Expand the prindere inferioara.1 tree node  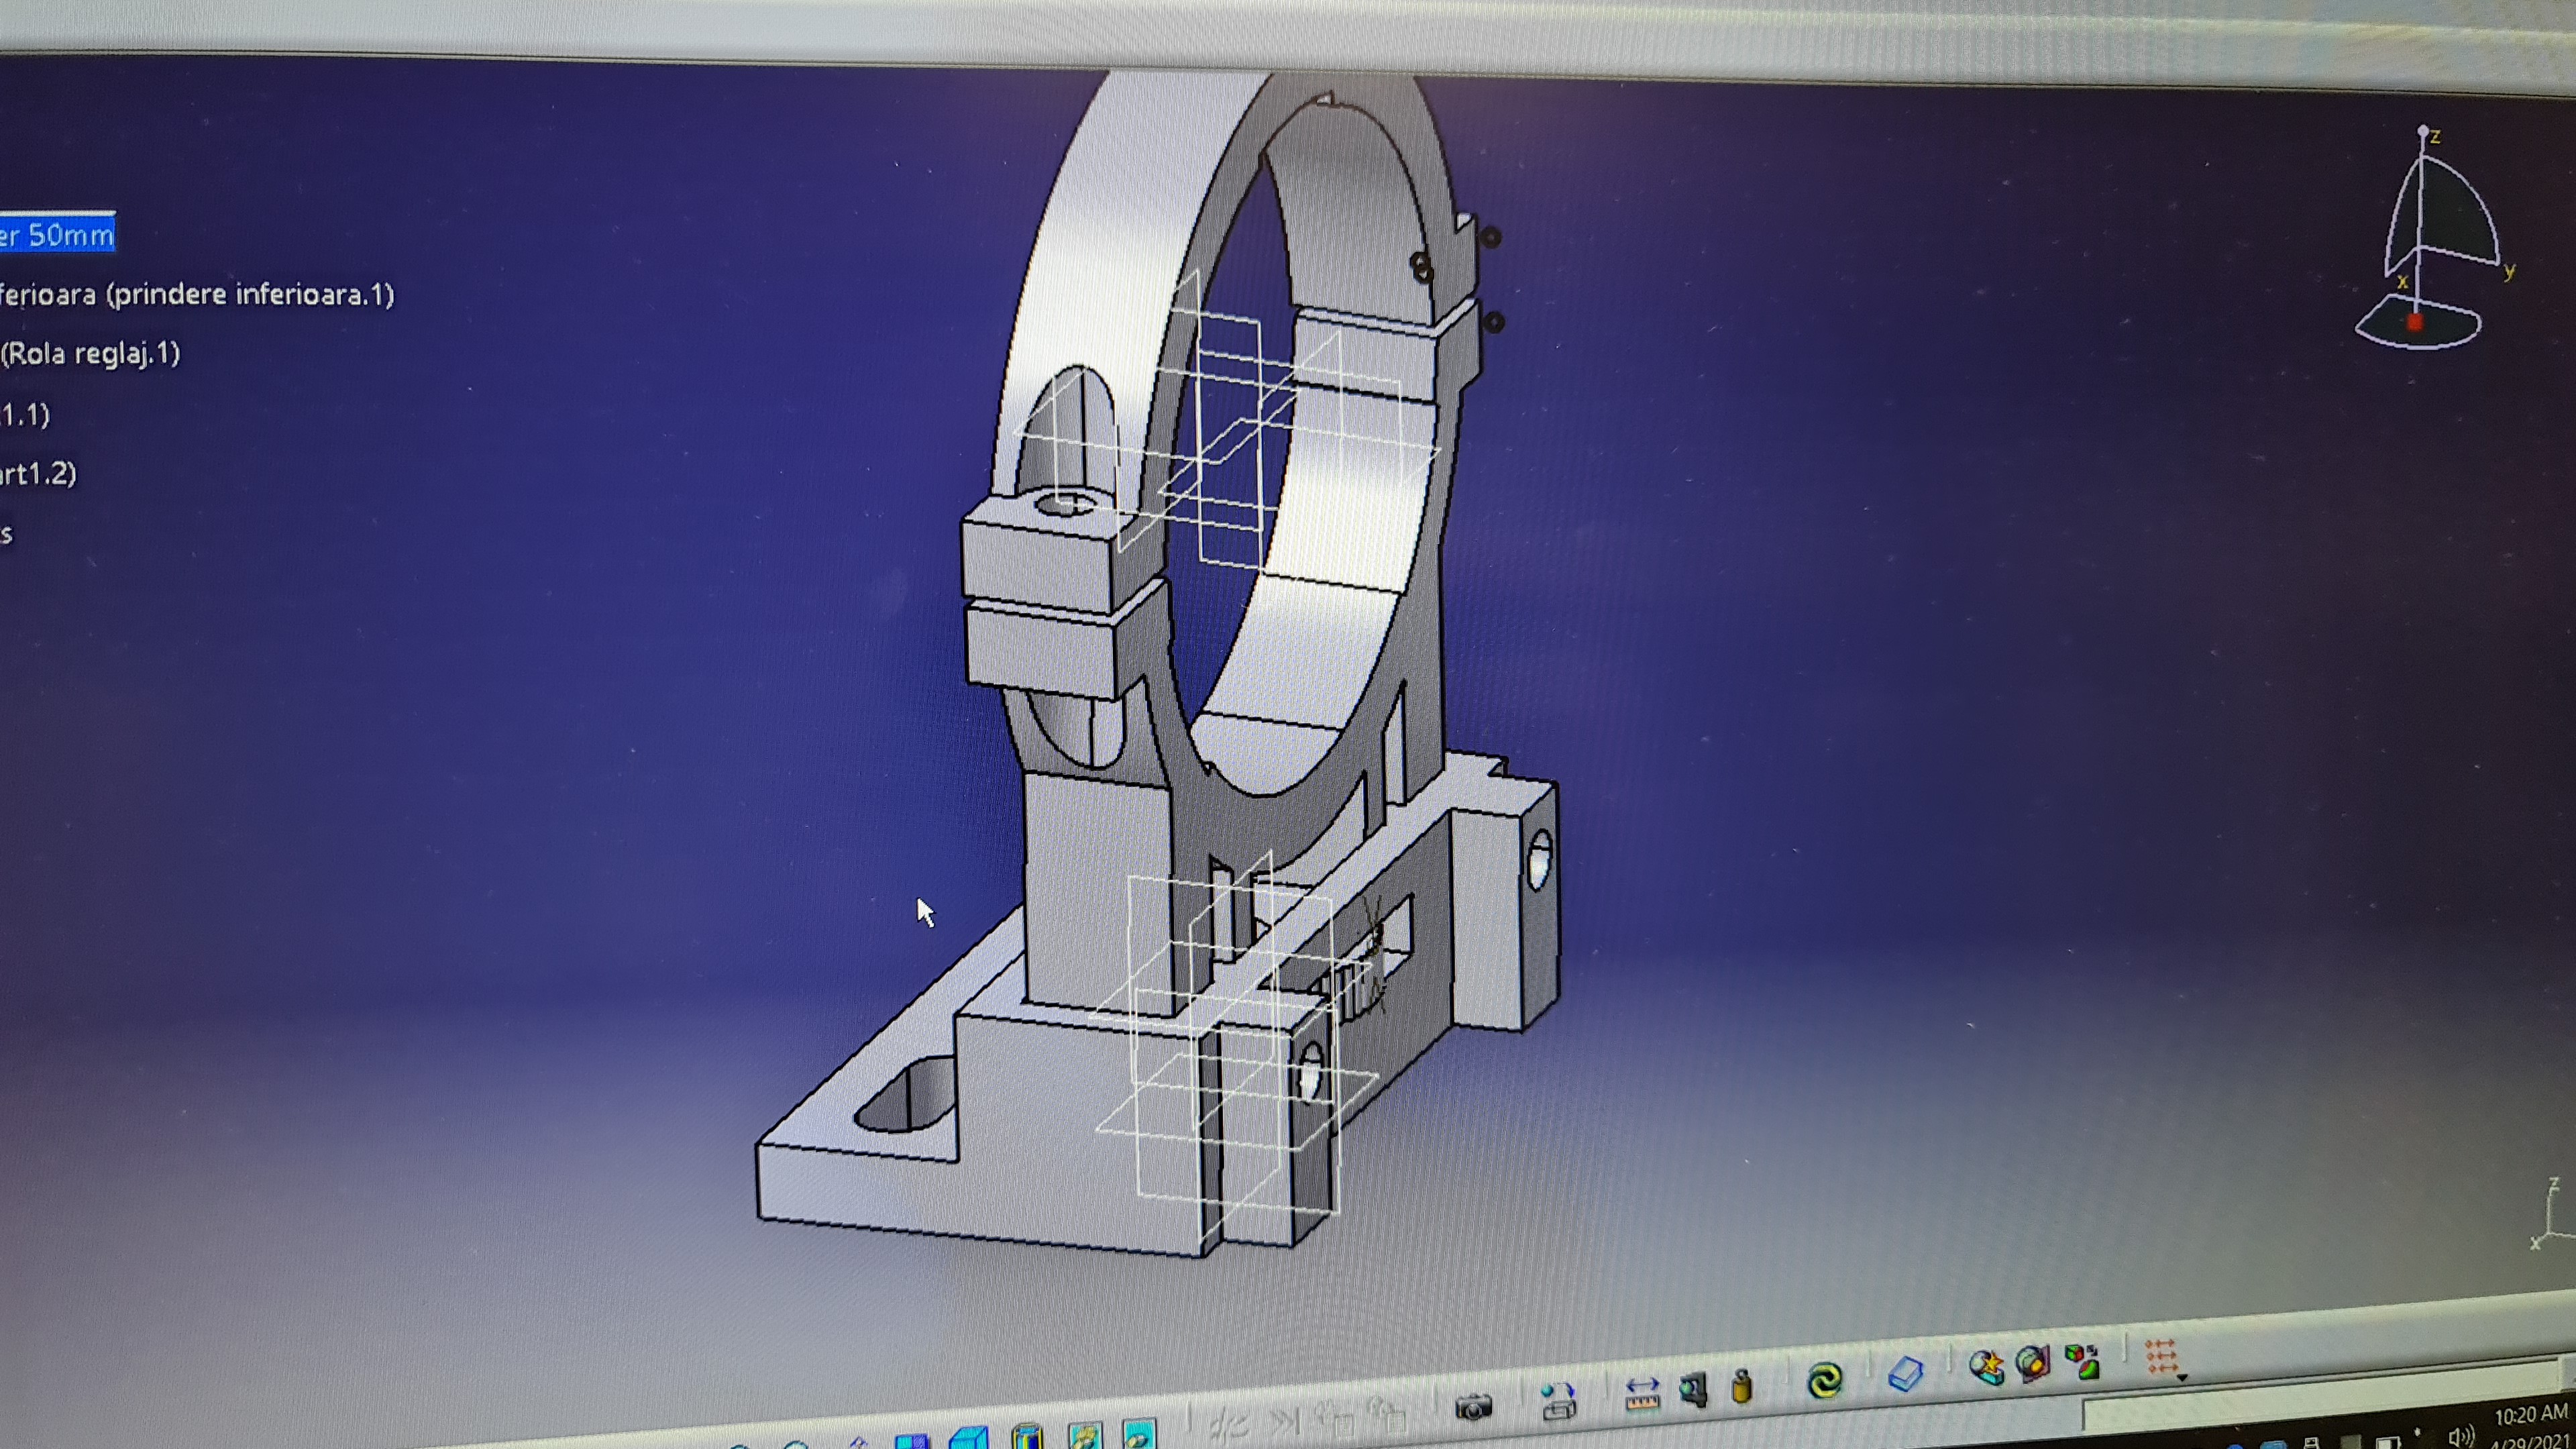pyautogui.click(x=195, y=294)
